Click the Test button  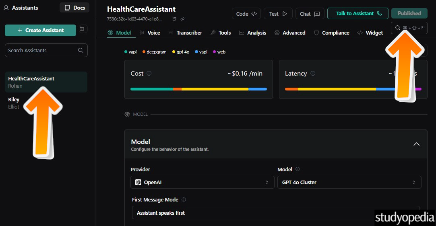(278, 14)
